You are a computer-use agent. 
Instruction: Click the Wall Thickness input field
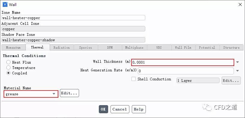[183, 62]
